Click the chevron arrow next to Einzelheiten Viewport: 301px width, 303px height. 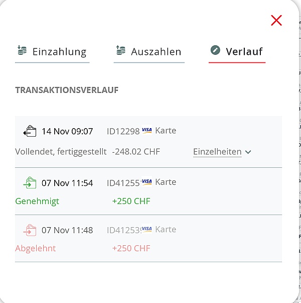coord(248,152)
